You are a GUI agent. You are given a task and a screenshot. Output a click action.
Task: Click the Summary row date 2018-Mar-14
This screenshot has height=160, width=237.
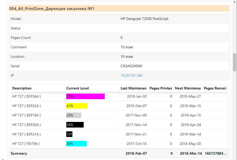click(x=191, y=153)
